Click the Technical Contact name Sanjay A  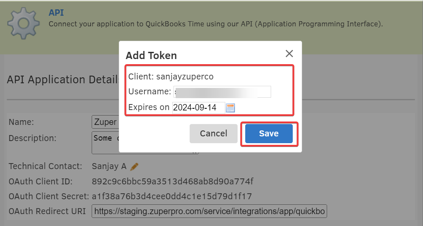(109, 167)
